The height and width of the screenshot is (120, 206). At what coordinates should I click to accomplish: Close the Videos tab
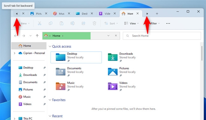(x=115, y=14)
